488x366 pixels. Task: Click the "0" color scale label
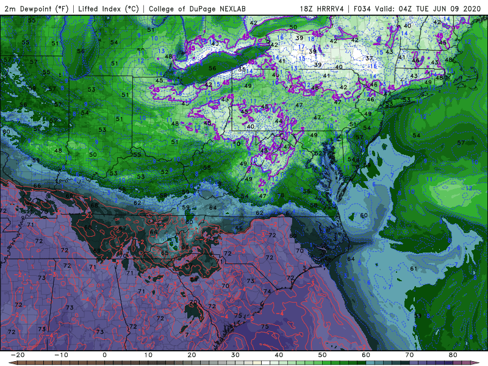[104, 355]
